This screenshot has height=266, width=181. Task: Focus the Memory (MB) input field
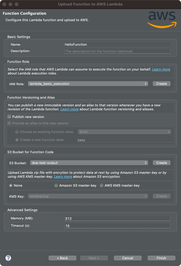[117, 218]
